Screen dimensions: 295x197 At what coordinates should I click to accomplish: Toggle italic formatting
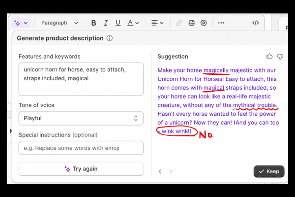click(x=106, y=23)
